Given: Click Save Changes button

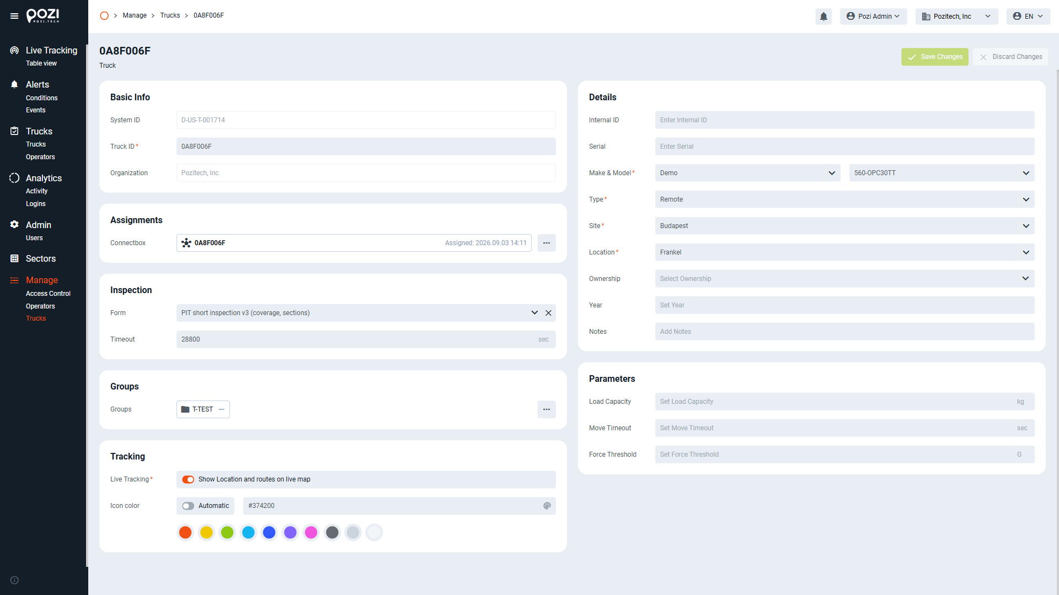Looking at the screenshot, I should coord(935,57).
